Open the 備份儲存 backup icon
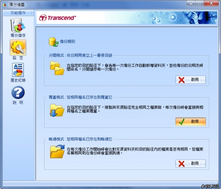The image size is (221, 189). pos(18,25)
